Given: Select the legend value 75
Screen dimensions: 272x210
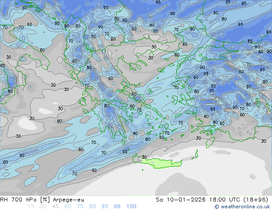Looking at the screenshot, I should point(80,207).
